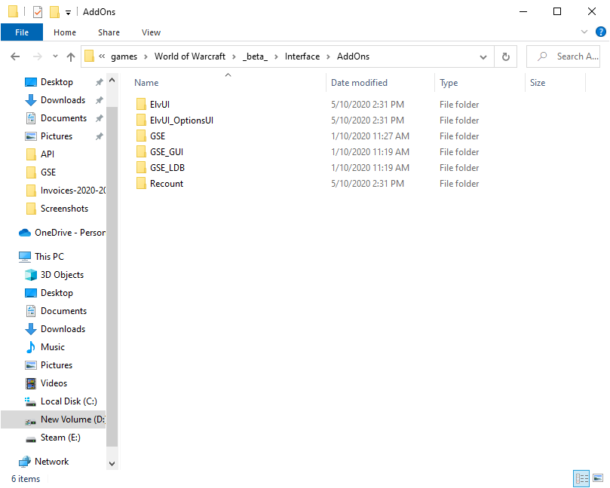Image resolution: width=610 pixels, height=488 pixels.
Task: Open Pictures under This PC
Action: pyautogui.click(x=57, y=365)
